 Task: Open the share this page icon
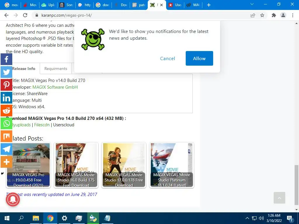pyautogui.click(x=253, y=15)
